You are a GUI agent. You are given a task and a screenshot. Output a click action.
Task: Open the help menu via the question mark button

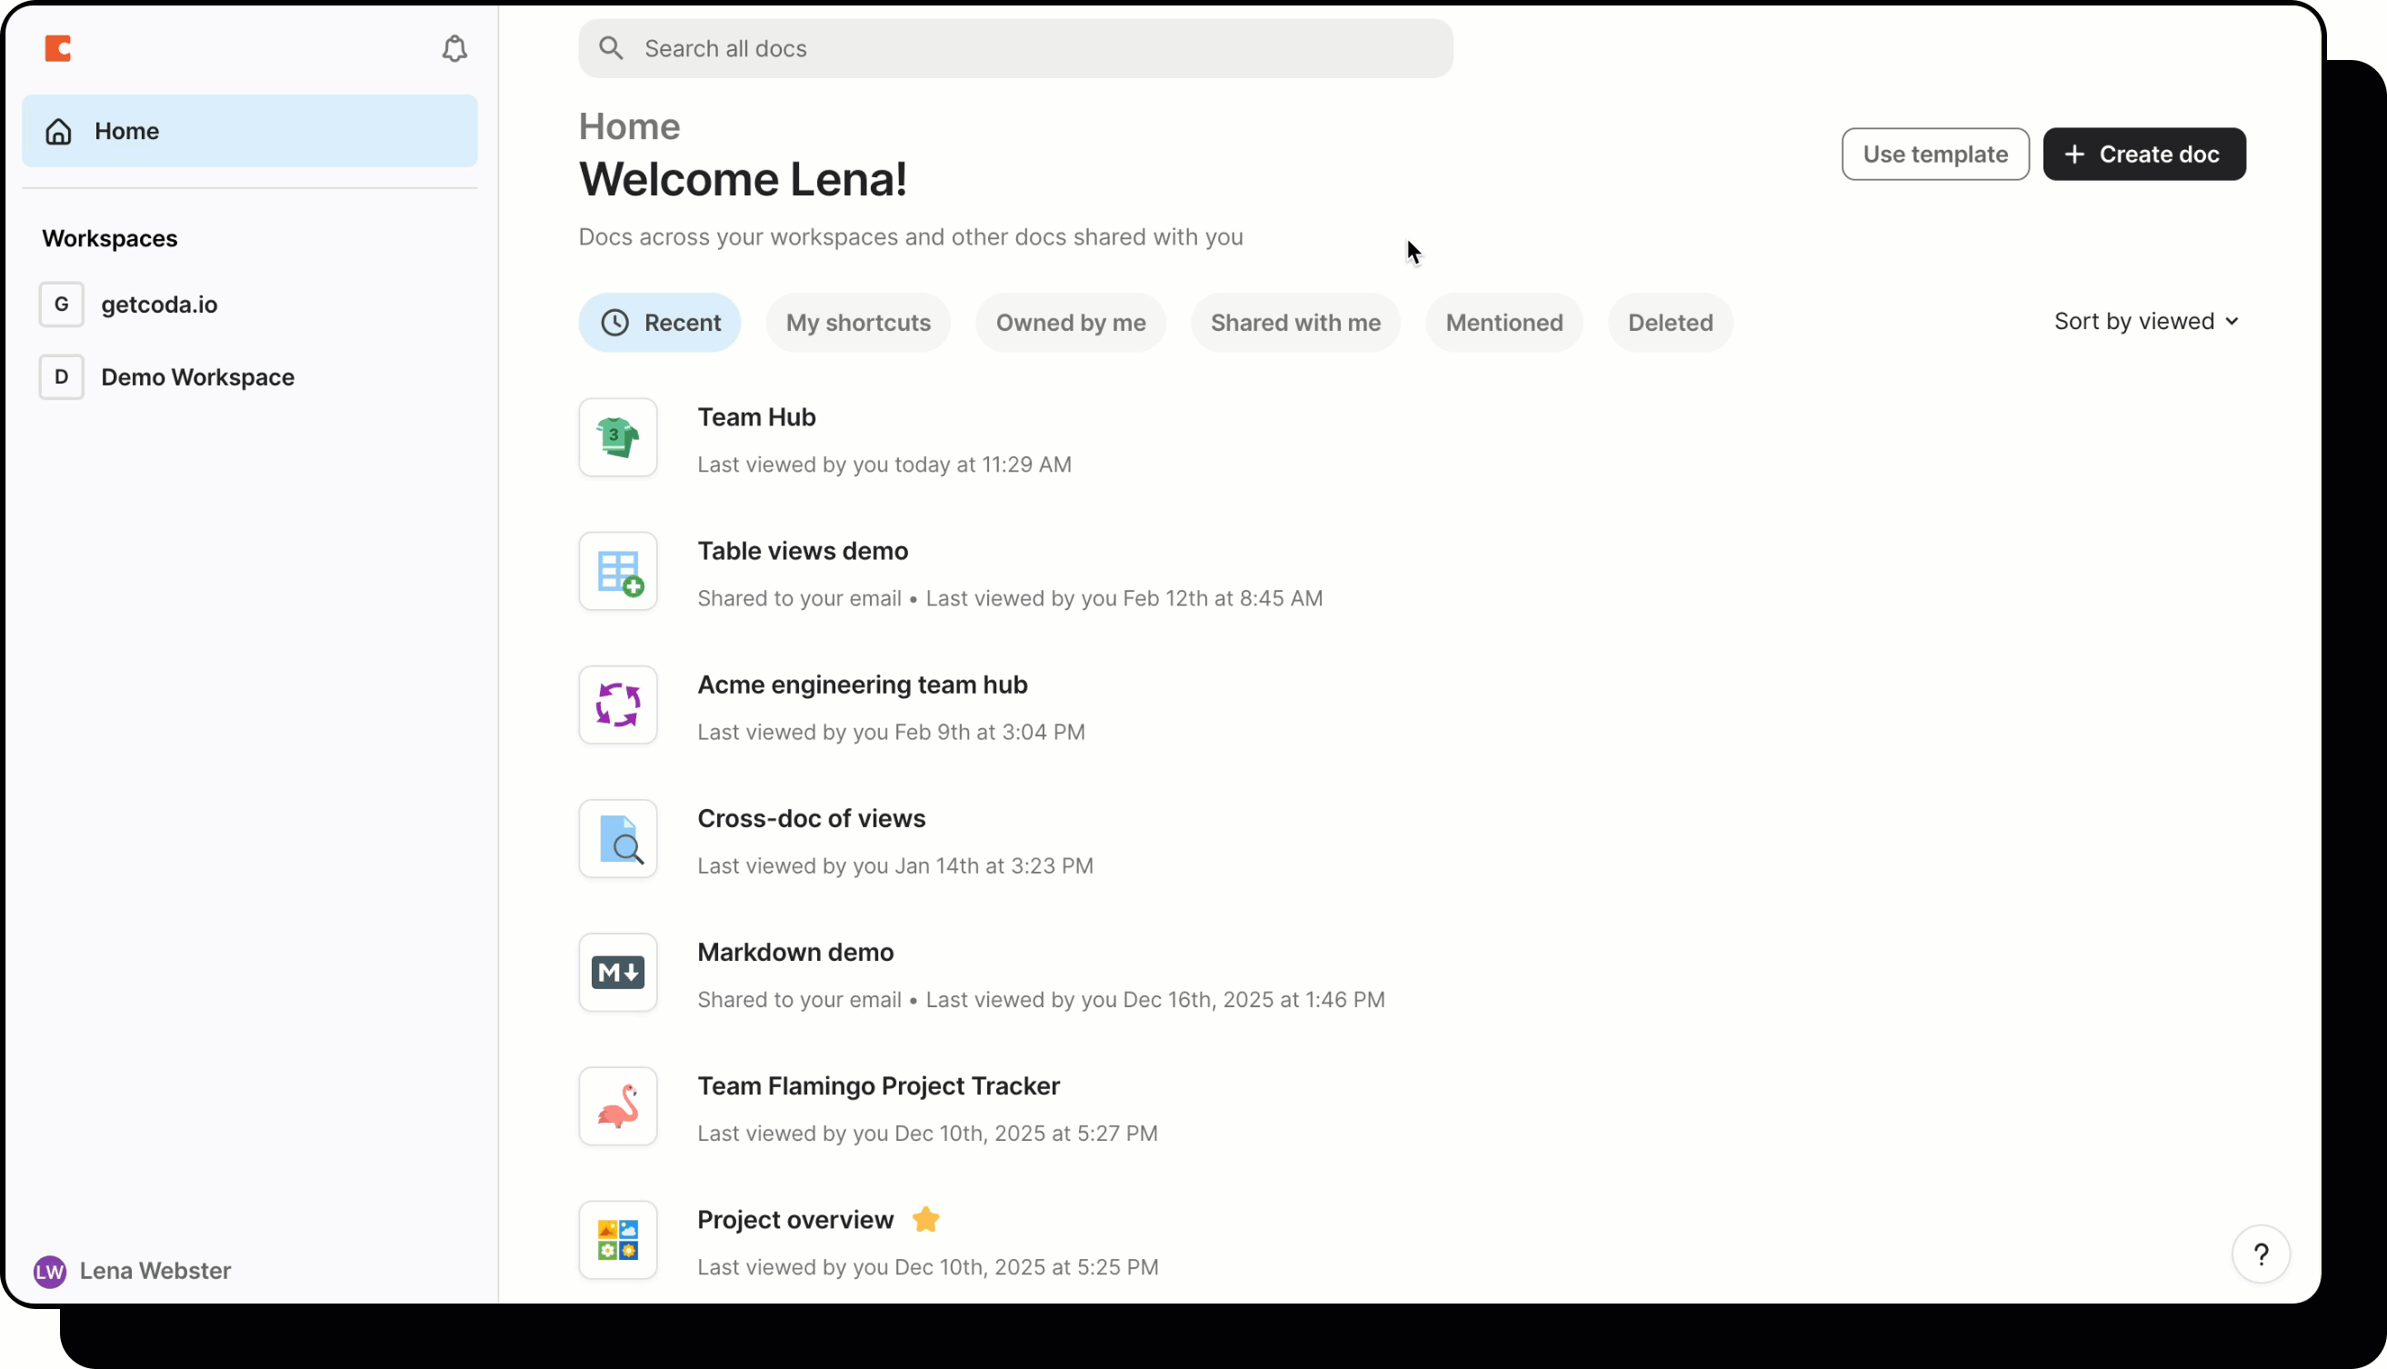(2262, 1254)
